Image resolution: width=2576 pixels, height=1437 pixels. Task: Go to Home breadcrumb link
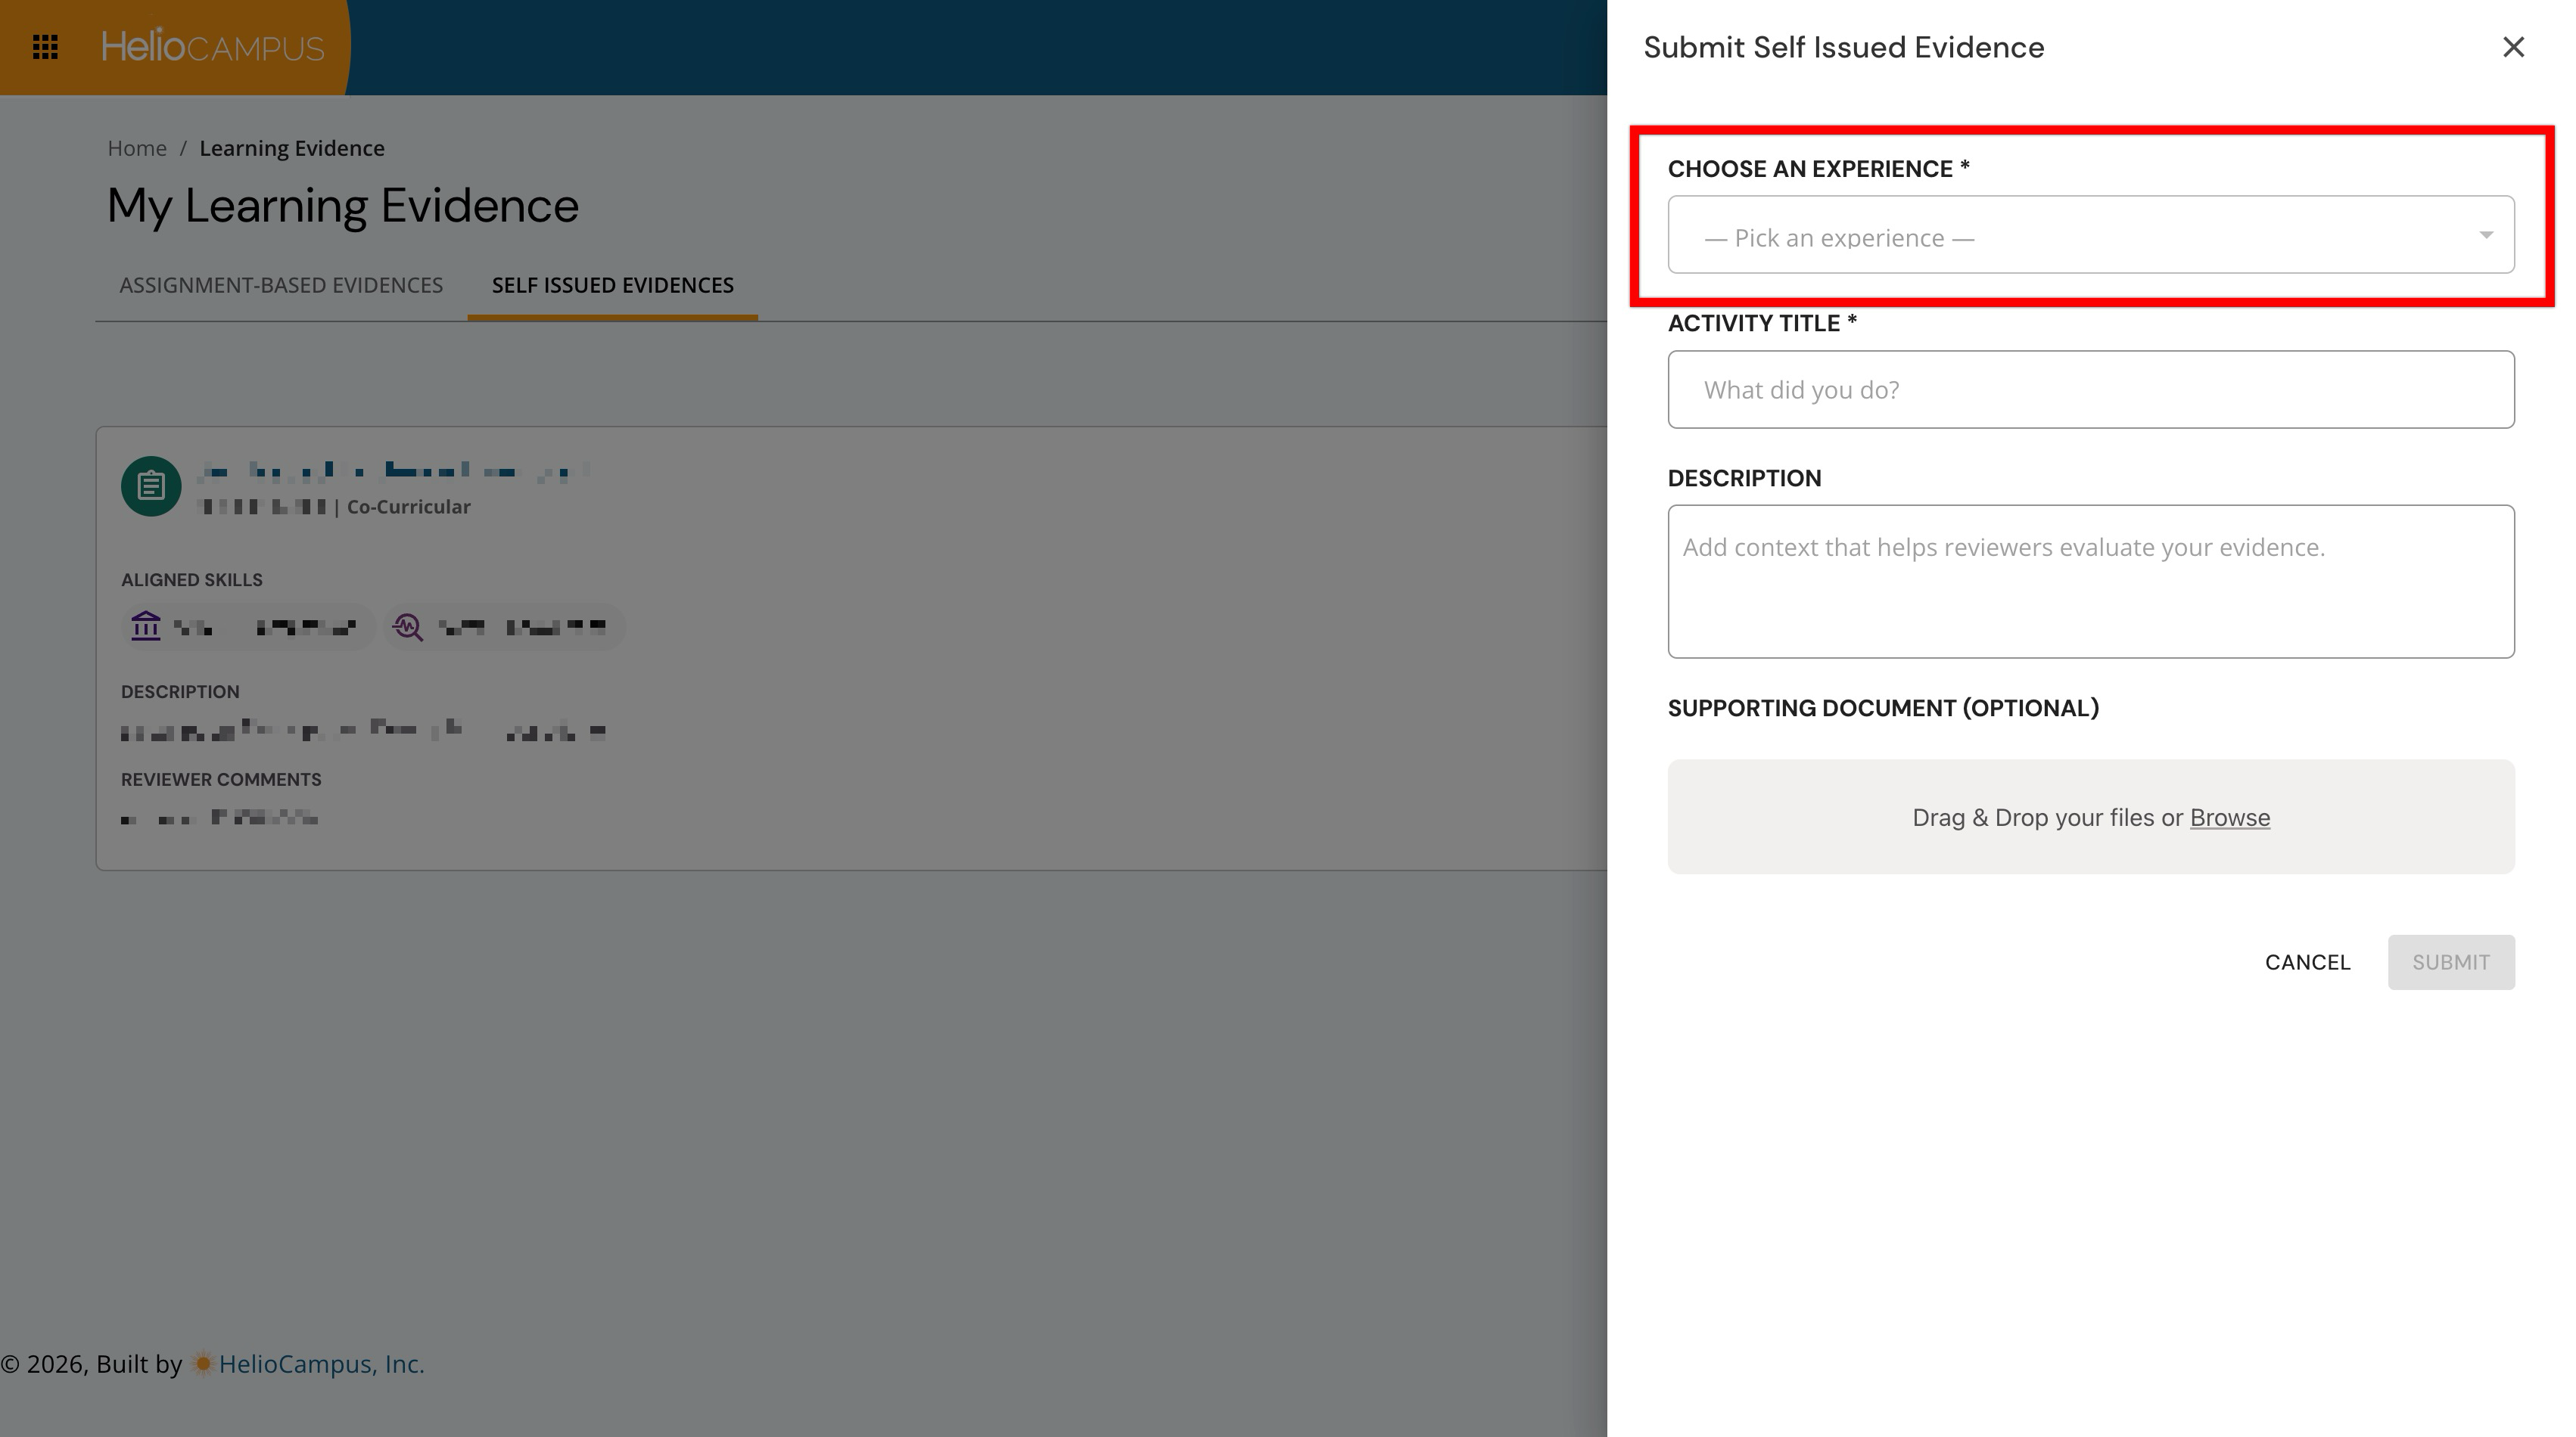(137, 149)
